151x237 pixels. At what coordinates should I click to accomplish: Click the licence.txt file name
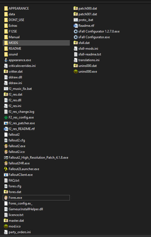point(16,215)
